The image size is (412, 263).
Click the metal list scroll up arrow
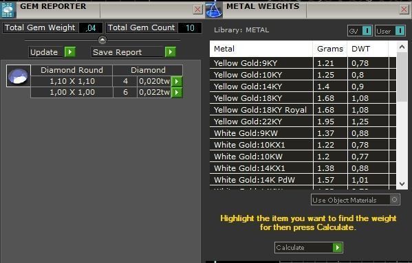402,47
